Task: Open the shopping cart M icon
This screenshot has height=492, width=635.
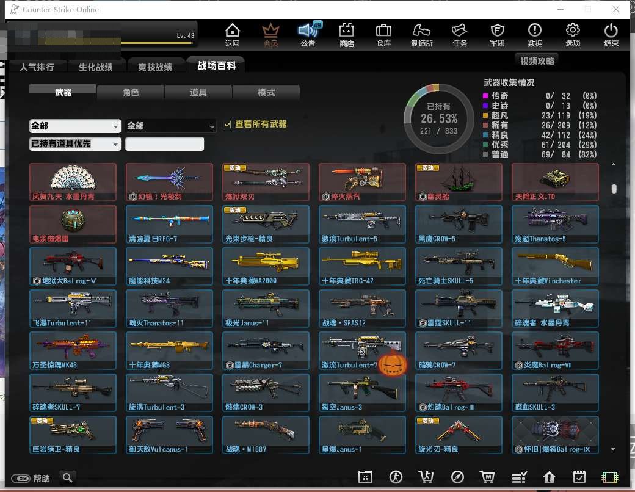Action: point(487,477)
